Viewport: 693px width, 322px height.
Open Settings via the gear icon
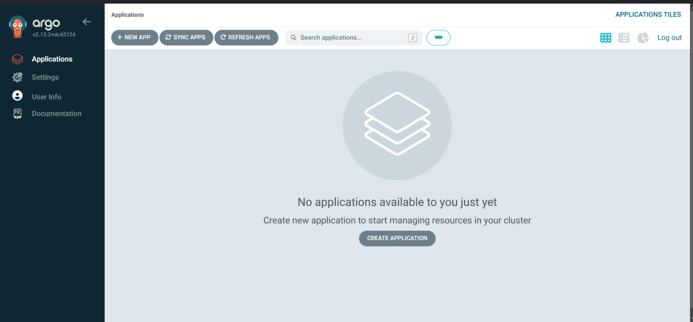click(x=17, y=77)
